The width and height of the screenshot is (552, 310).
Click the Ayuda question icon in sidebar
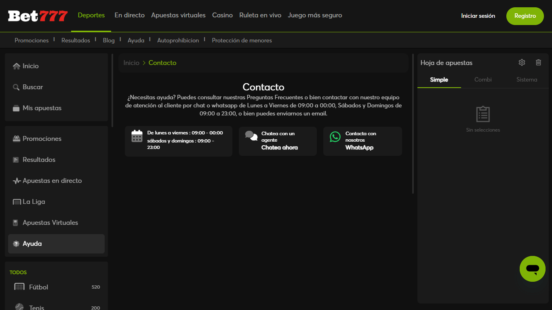16,244
